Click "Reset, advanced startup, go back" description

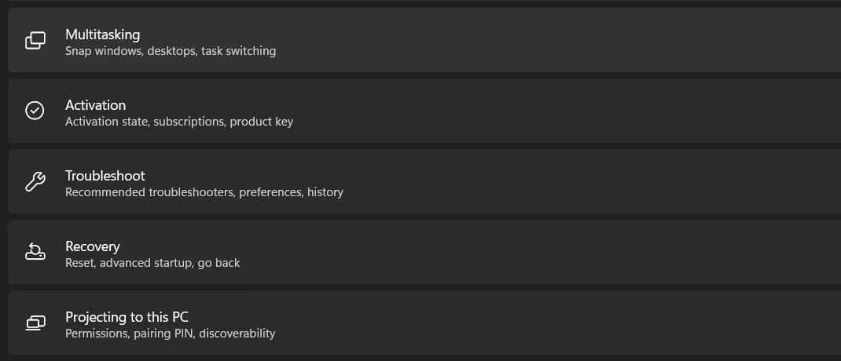pyautogui.click(x=152, y=263)
